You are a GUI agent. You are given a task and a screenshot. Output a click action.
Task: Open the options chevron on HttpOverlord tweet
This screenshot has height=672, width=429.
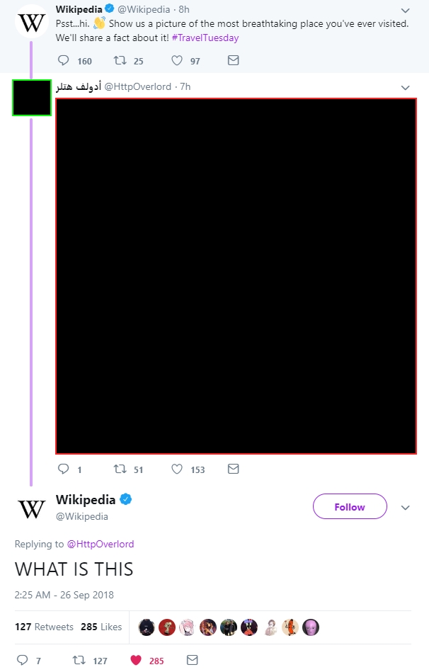coord(406,88)
